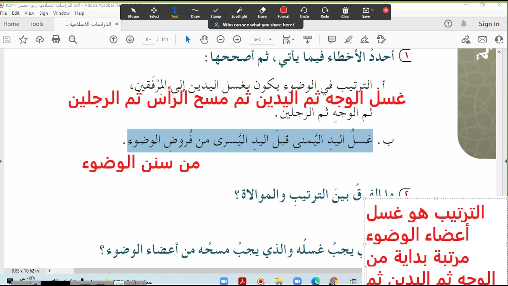
Task: Open File Explorer in taskbar
Action: point(279,281)
